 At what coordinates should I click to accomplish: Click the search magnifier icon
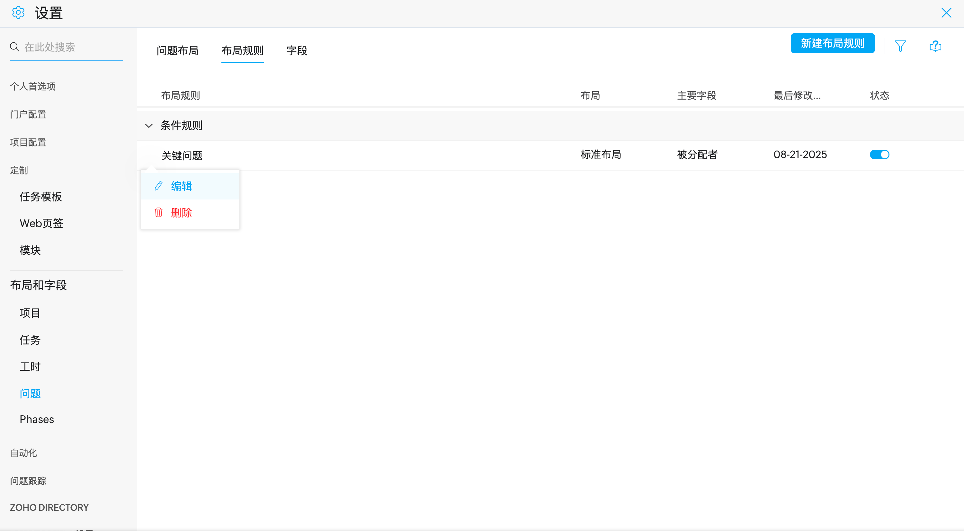(x=14, y=47)
